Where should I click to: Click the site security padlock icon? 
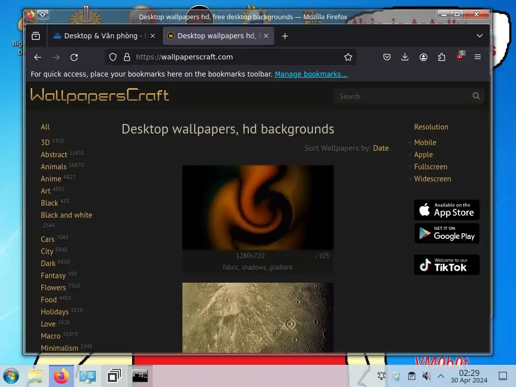coord(127,57)
